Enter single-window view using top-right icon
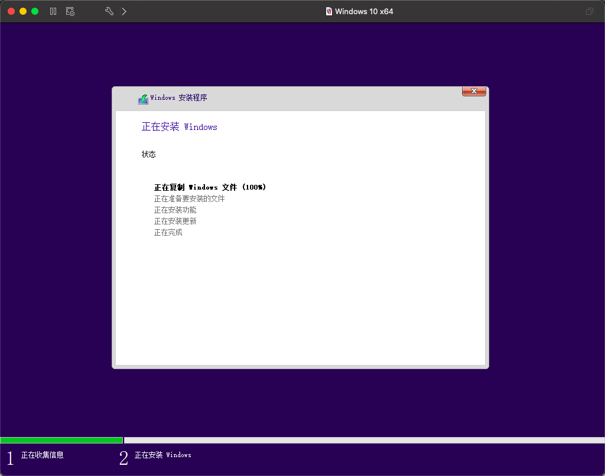The image size is (605, 476). [589, 12]
